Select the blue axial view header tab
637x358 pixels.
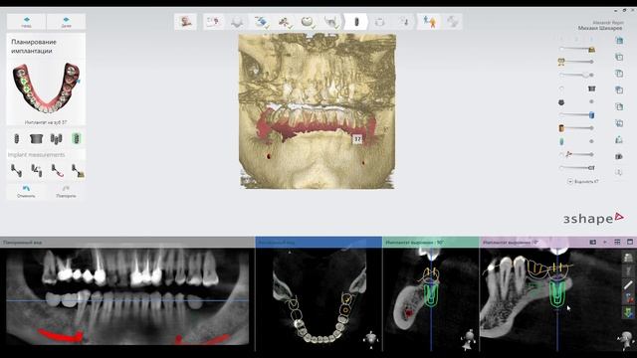tap(318, 243)
